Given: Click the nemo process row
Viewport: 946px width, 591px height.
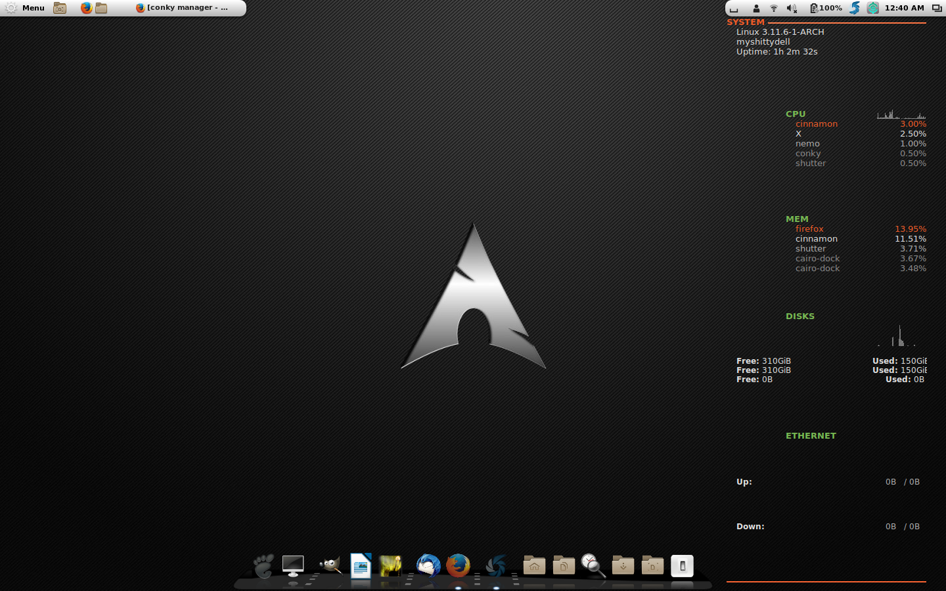Looking at the screenshot, I should pyautogui.click(x=861, y=143).
